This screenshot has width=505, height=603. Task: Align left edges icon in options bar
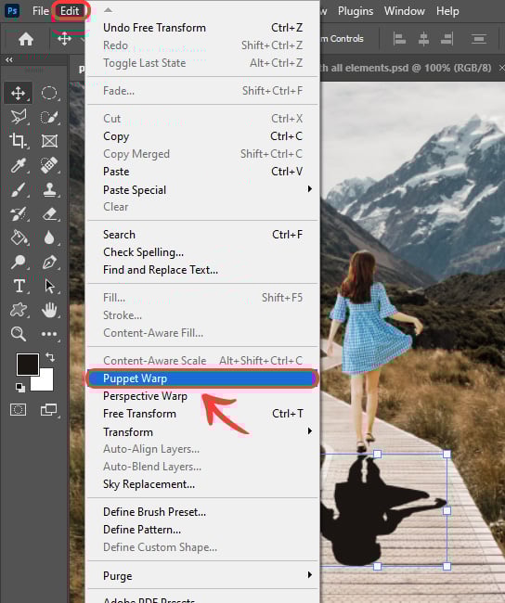(x=399, y=39)
